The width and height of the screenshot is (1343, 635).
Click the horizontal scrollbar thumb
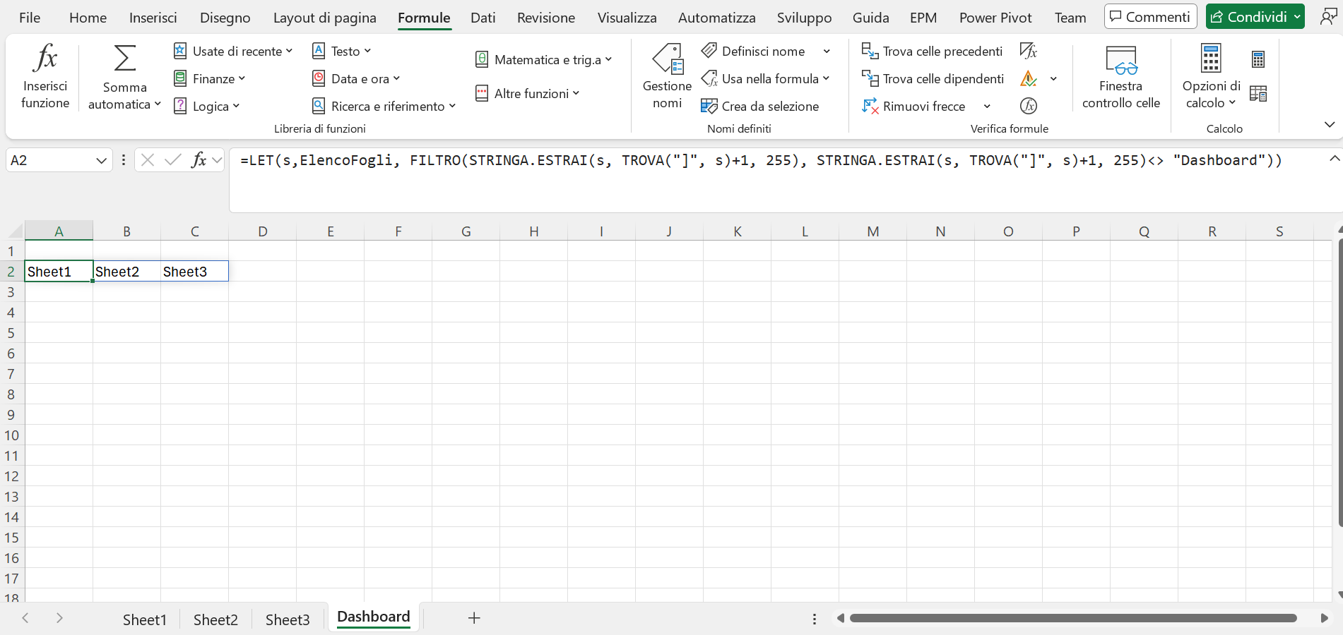tap(1073, 618)
